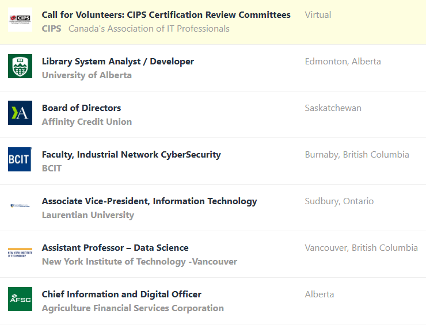
Task: Open Assistant Professor – Data Science job
Action: [x=115, y=248]
